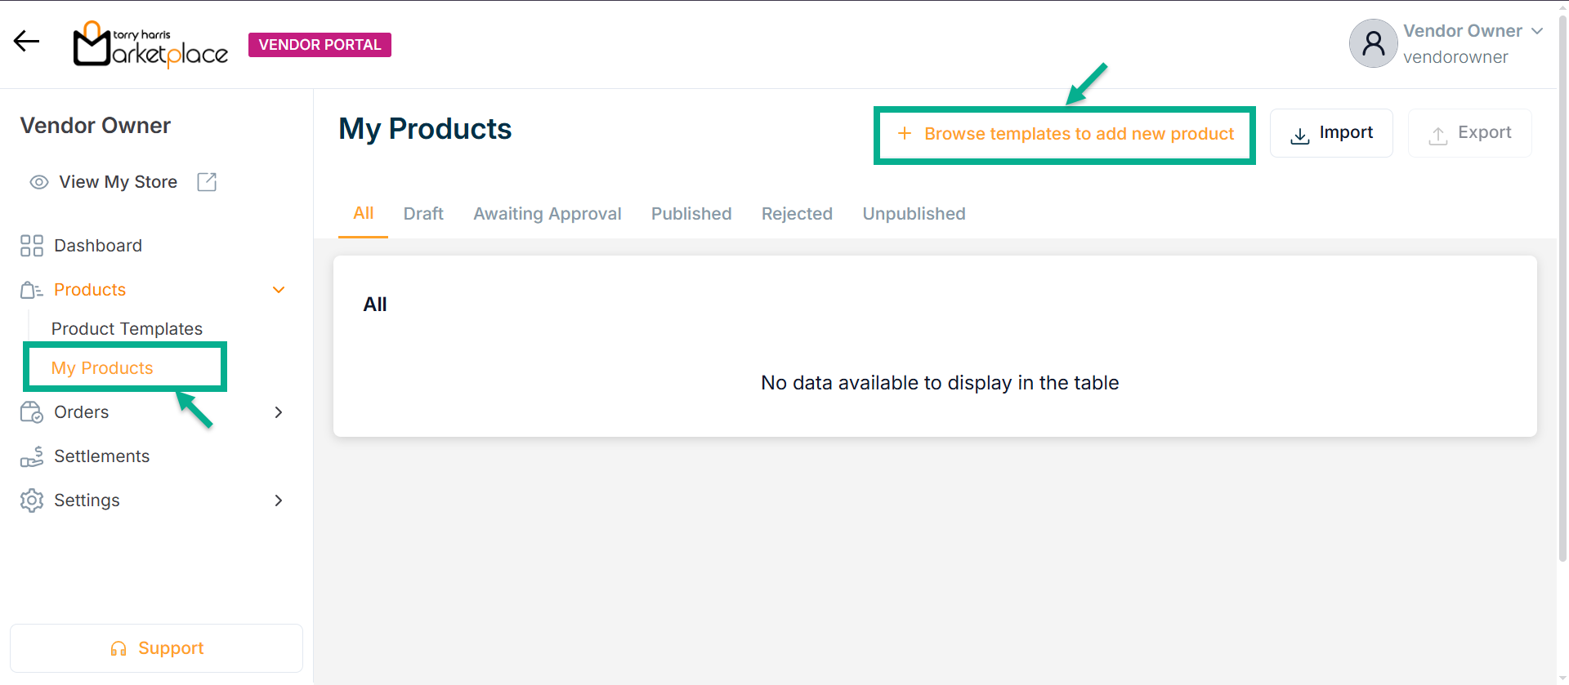Open store via external link icon
Screen dimensions: 1569x685
[207, 182]
